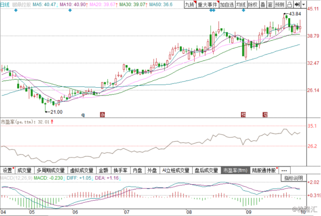321x216 pixels.
Task: Switch to 盘后成交量 tab
Action: (x=206, y=170)
